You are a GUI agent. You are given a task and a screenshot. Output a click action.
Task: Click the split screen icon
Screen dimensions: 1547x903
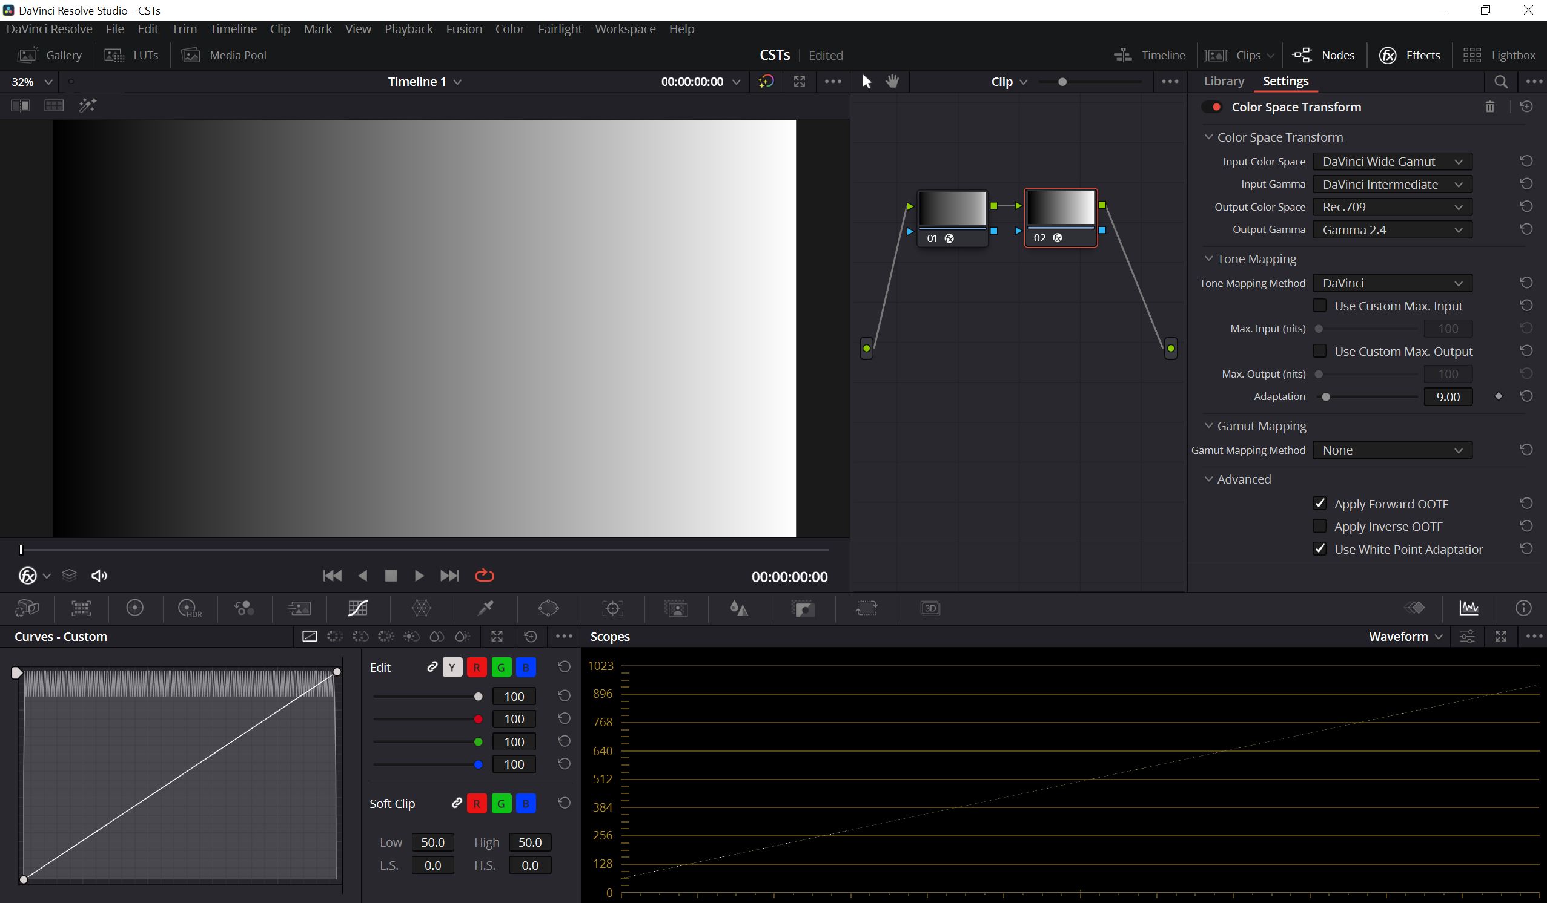54,105
